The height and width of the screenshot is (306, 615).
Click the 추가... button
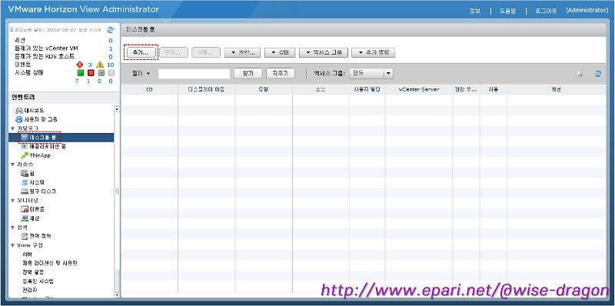(141, 52)
